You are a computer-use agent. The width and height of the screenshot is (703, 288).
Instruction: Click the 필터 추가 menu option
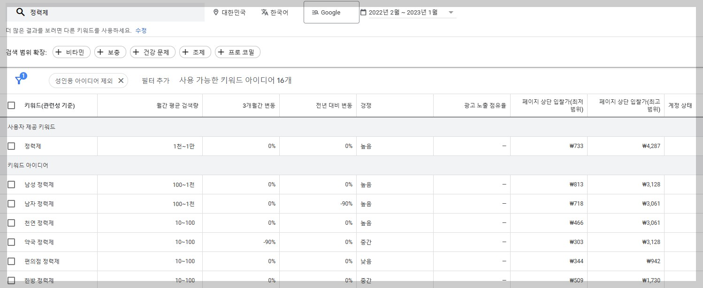pyautogui.click(x=156, y=80)
